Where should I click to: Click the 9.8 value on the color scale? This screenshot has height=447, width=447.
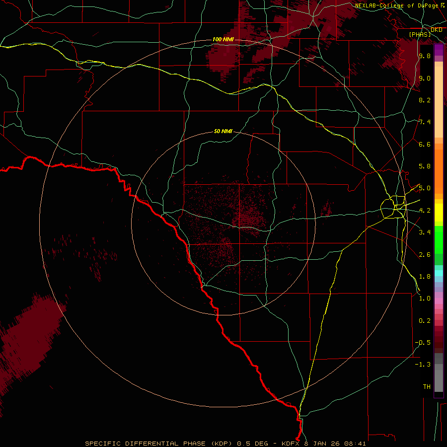(x=425, y=56)
